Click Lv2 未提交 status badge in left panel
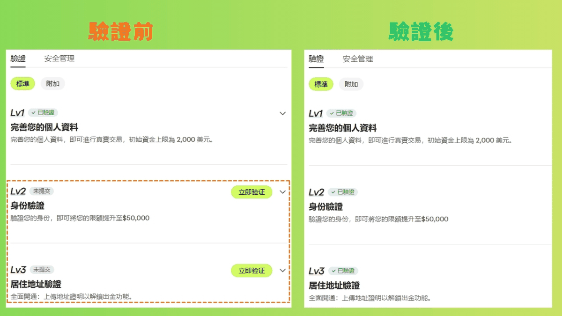This screenshot has width=562, height=316. coord(42,191)
